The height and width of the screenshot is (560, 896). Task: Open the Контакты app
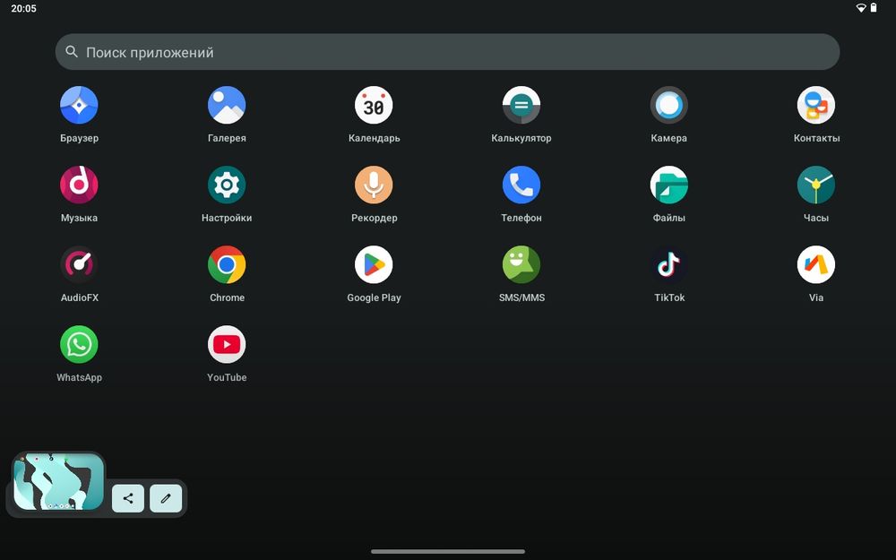(816, 105)
